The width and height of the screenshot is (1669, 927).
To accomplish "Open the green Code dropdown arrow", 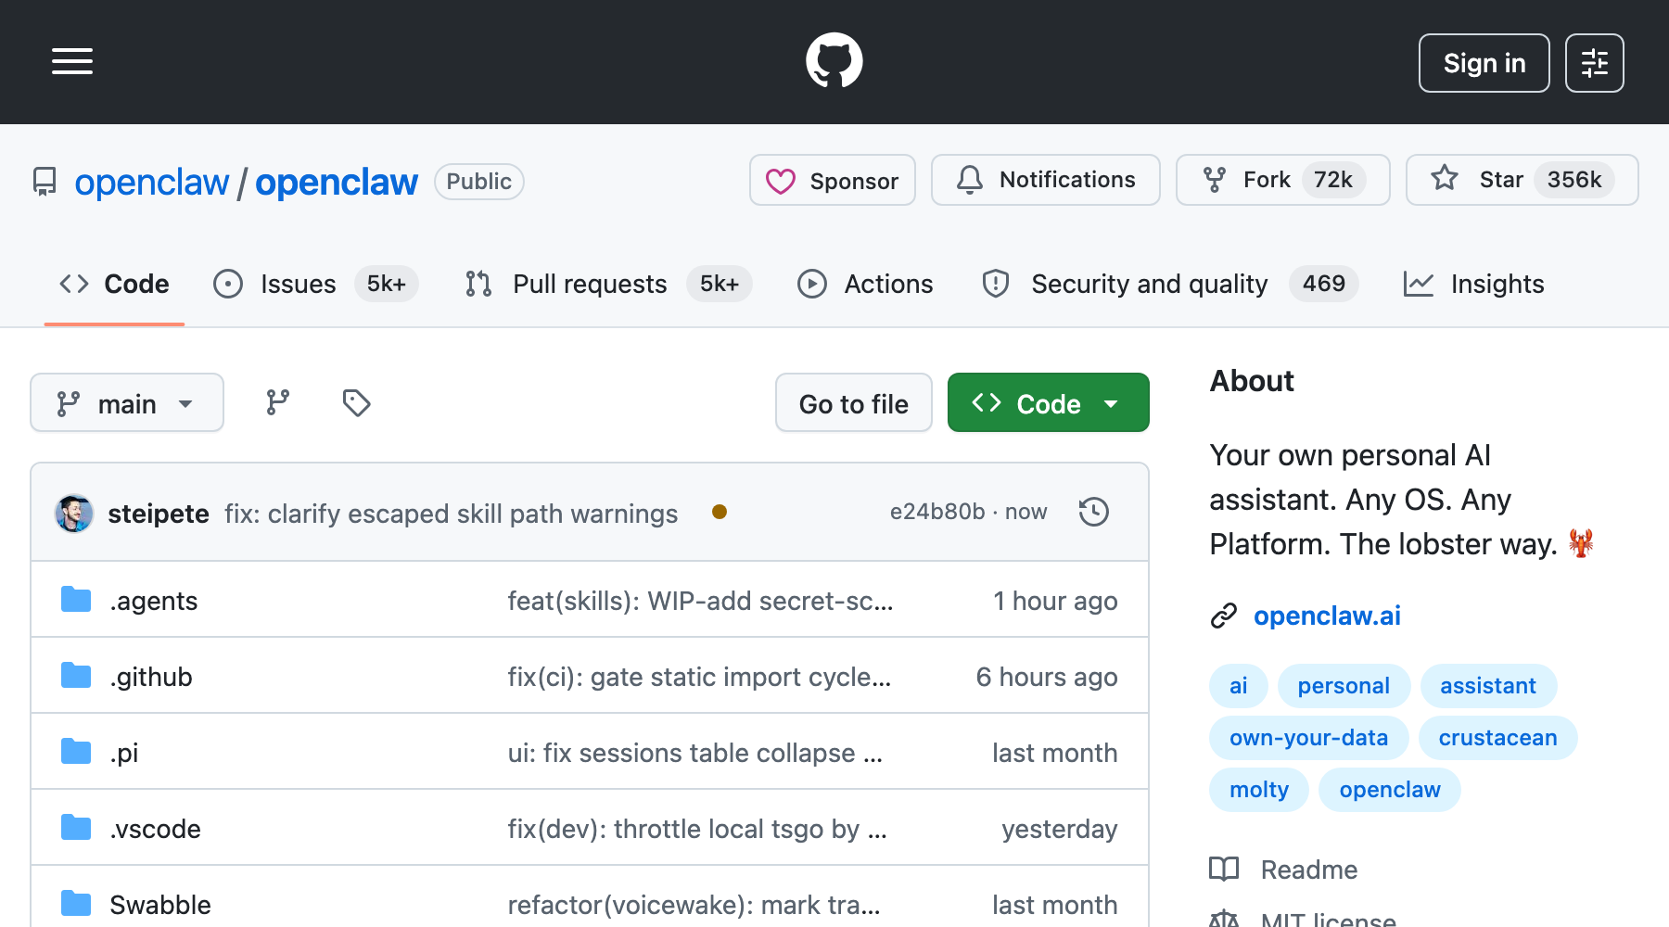I will point(1112,402).
